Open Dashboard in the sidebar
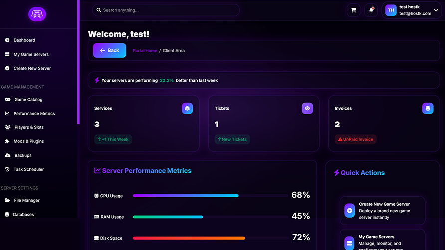The image size is (445, 250). point(24,40)
